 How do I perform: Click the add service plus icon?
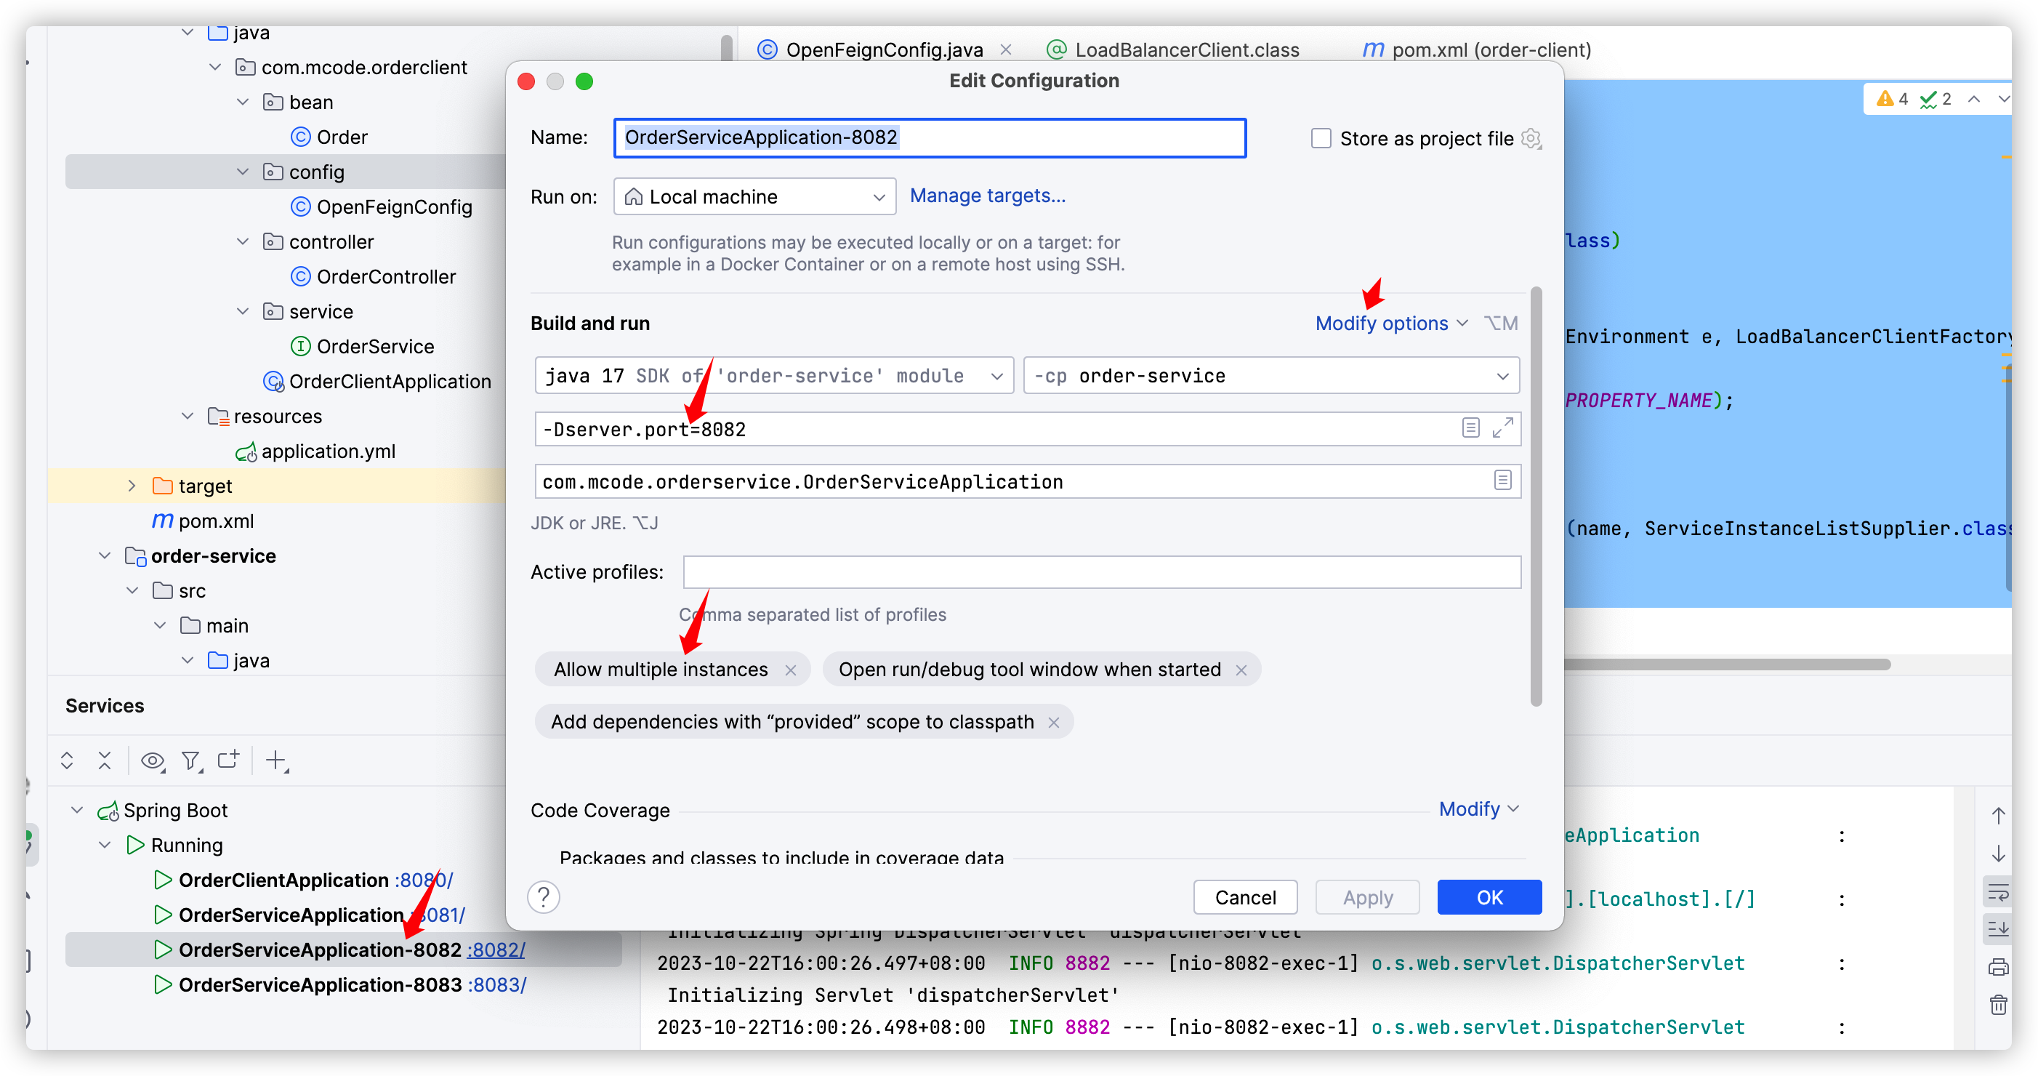click(275, 760)
